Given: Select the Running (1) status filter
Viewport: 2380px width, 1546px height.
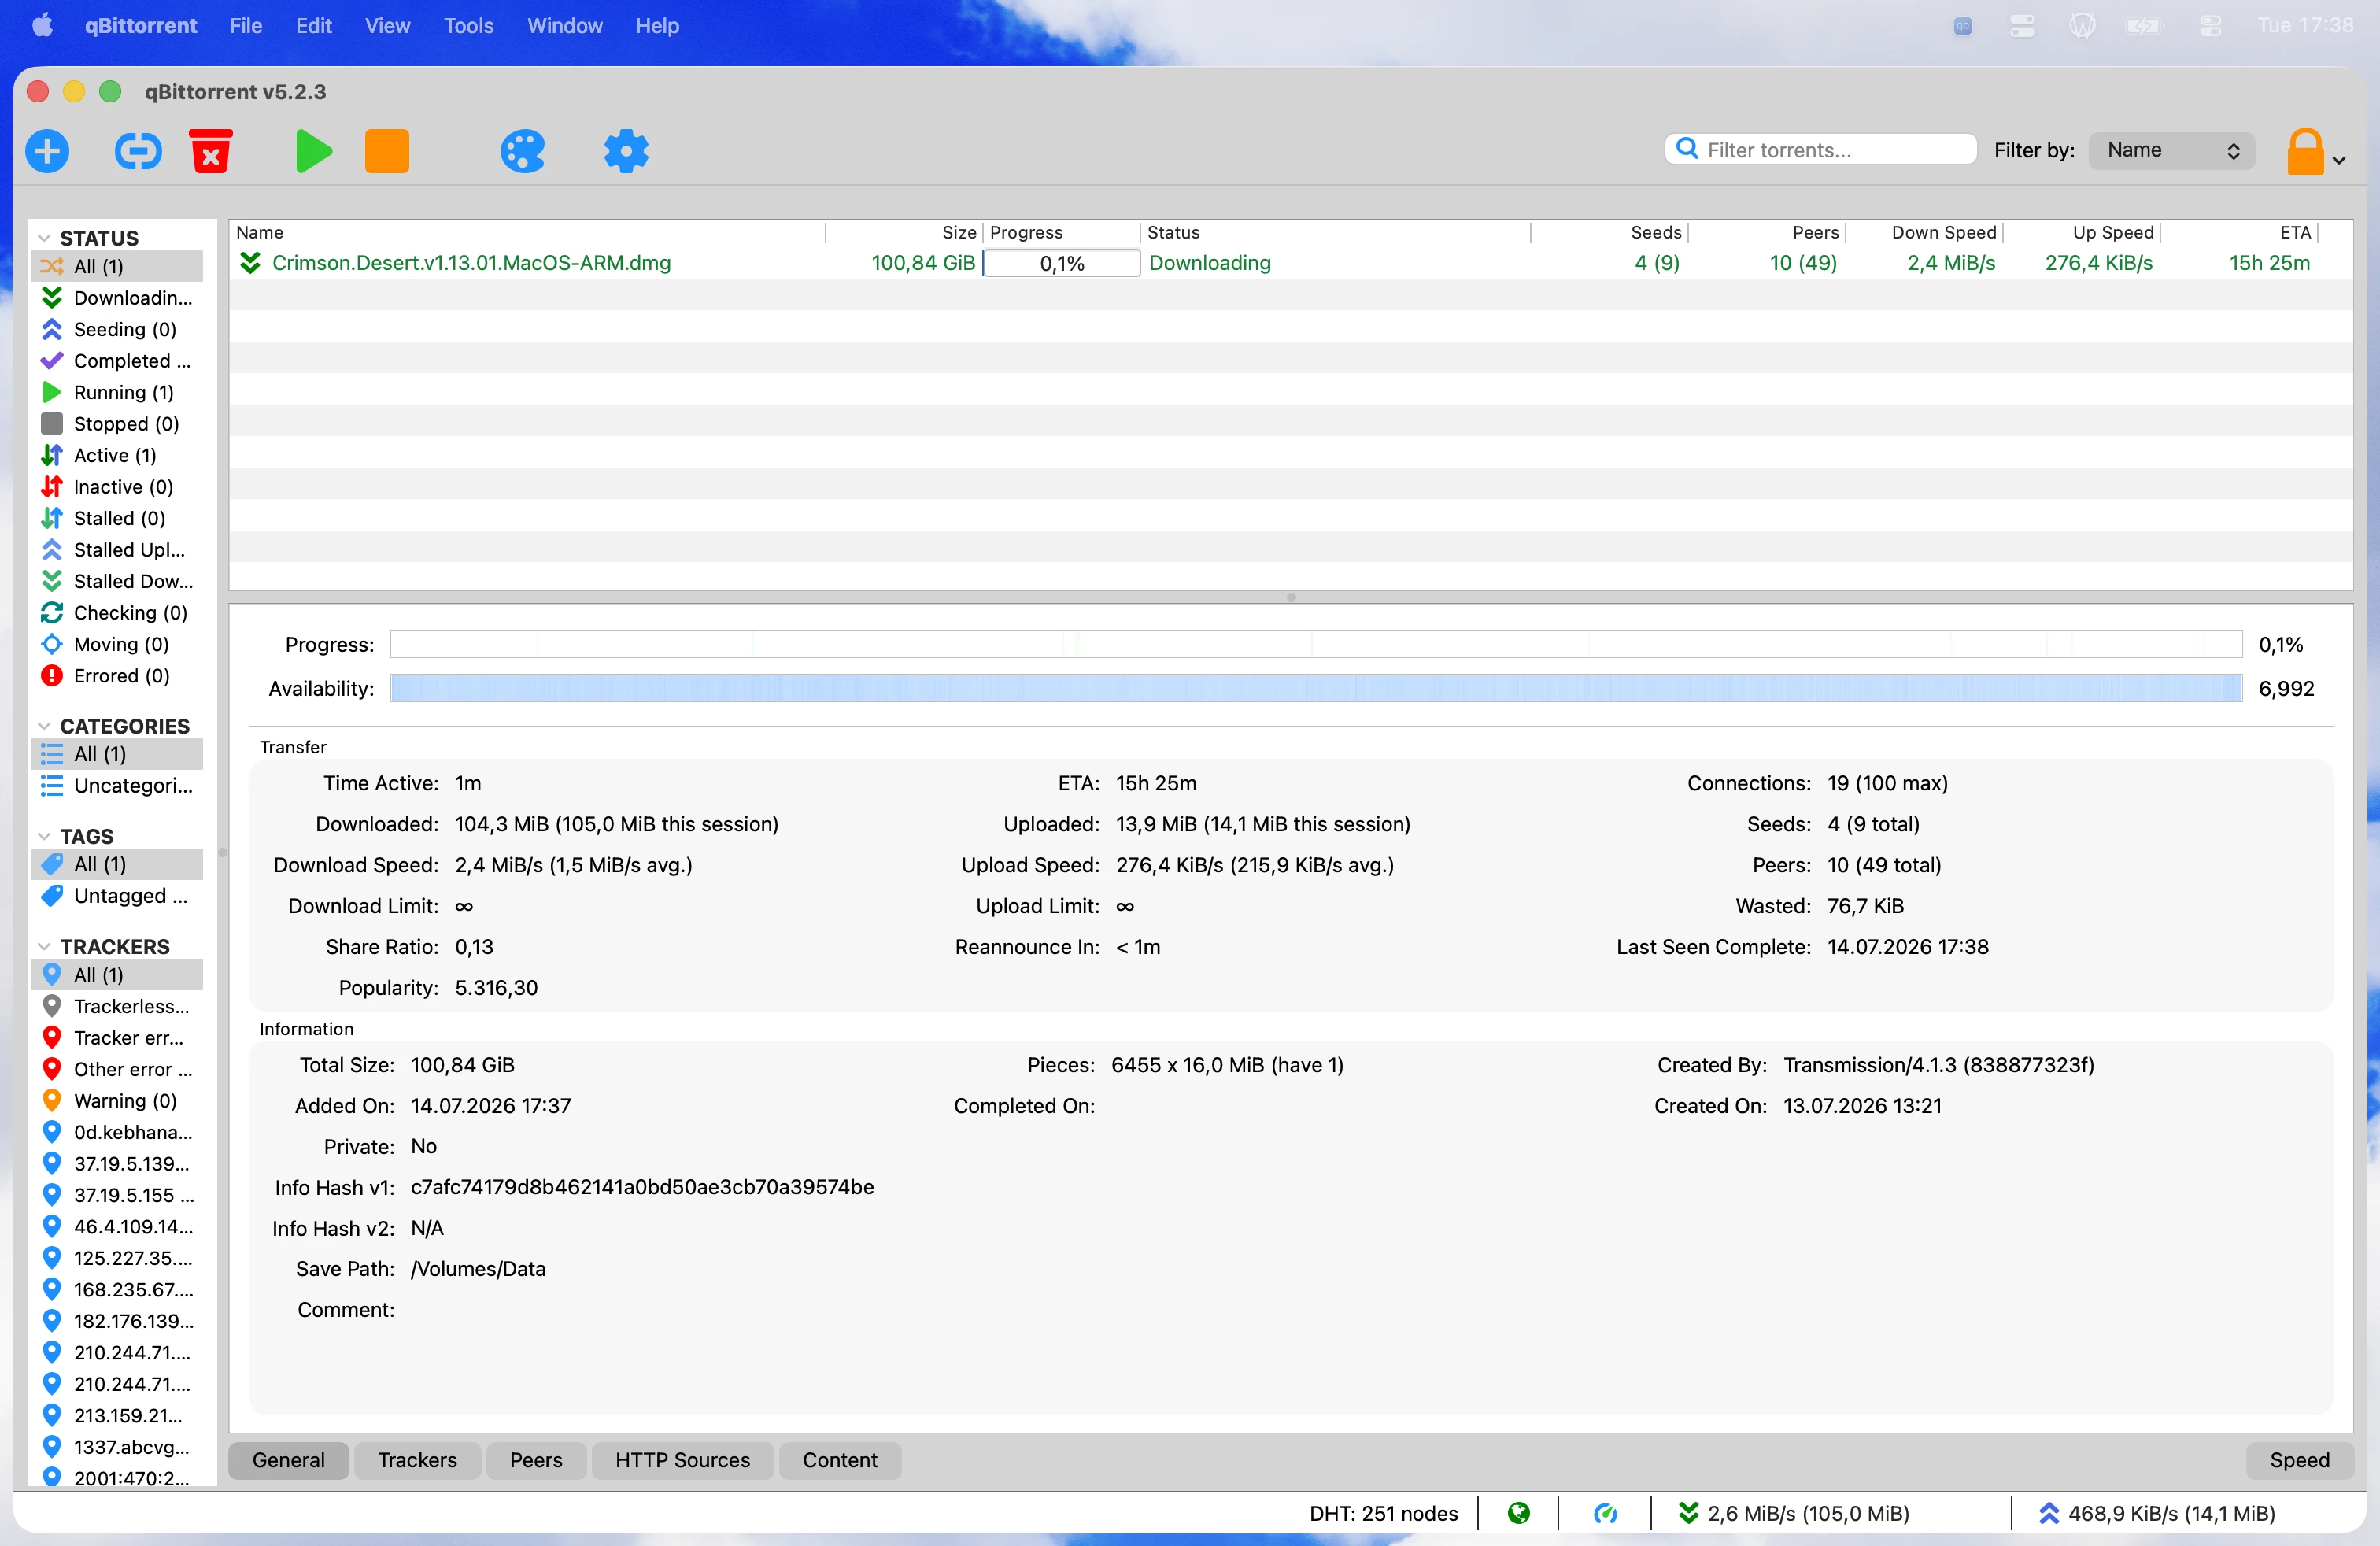Looking at the screenshot, I should coord(118,392).
